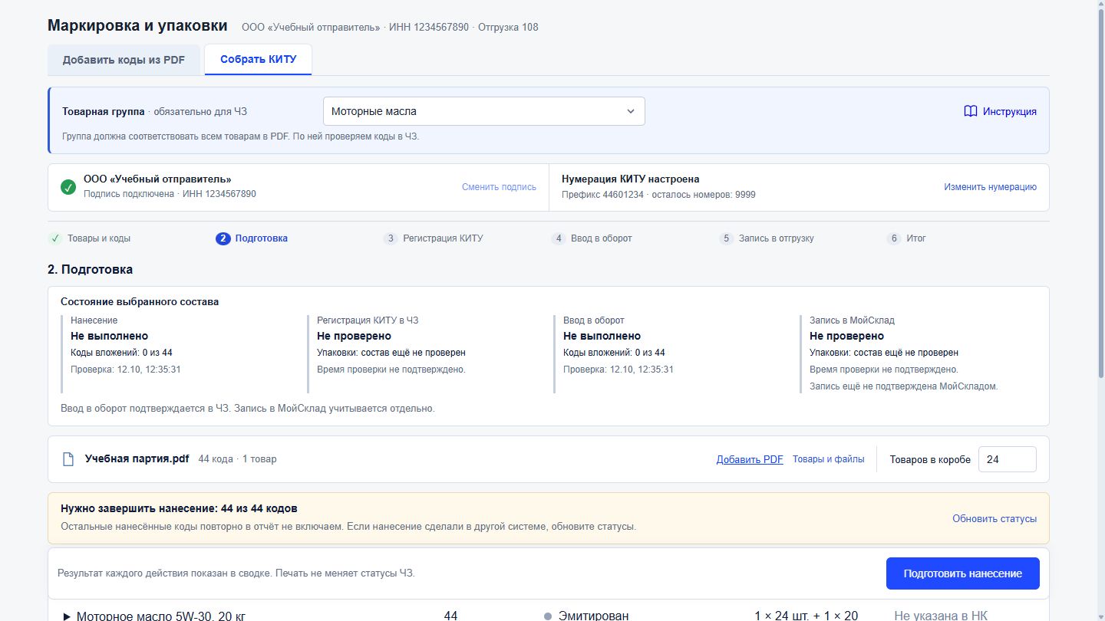Click the Состояние выбранного состава heading
The height and width of the screenshot is (621, 1105).
coord(140,301)
